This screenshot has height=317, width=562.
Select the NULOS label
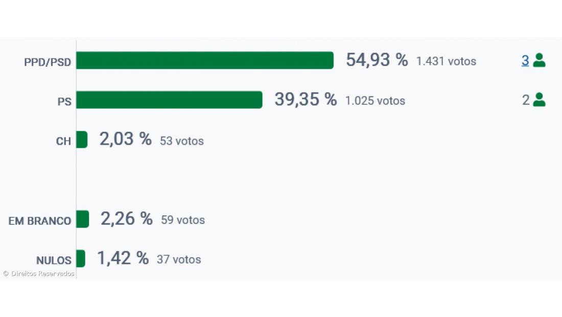point(54,261)
